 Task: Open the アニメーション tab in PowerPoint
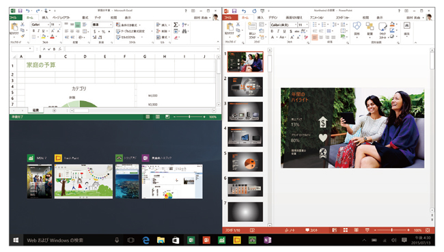coord(316,18)
